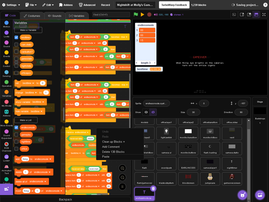Stop the project with red stop button
Viewport: 269px width, 202px height.
(x=149, y=15)
